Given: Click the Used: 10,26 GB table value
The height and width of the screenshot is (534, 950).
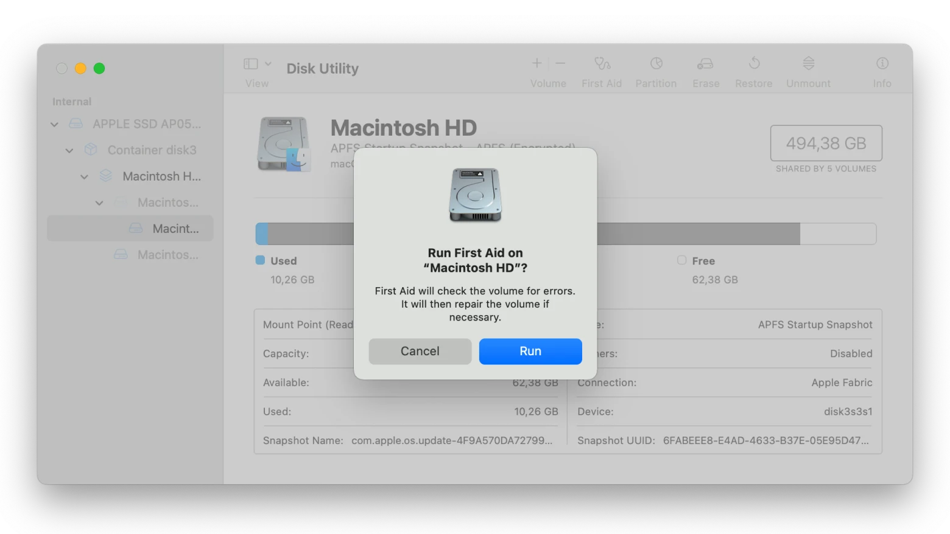Looking at the screenshot, I should click(536, 412).
